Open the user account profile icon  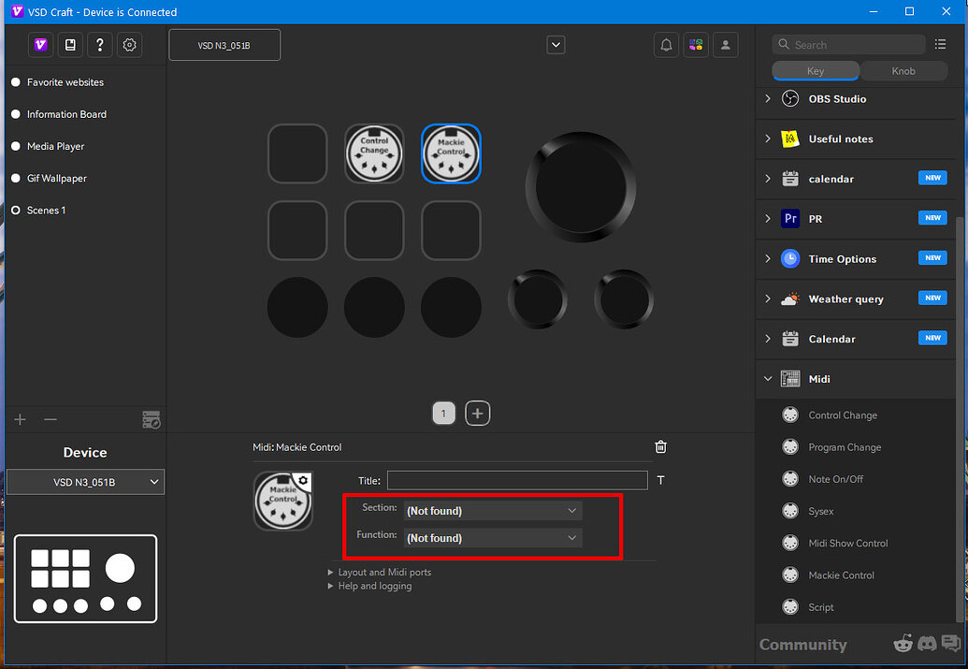pos(725,45)
